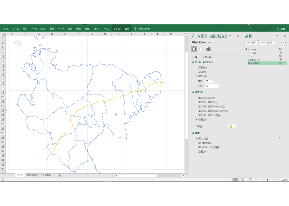Click the yellow marker point on the map chart
The width and height of the screenshot is (289, 206).
coord(116,115)
